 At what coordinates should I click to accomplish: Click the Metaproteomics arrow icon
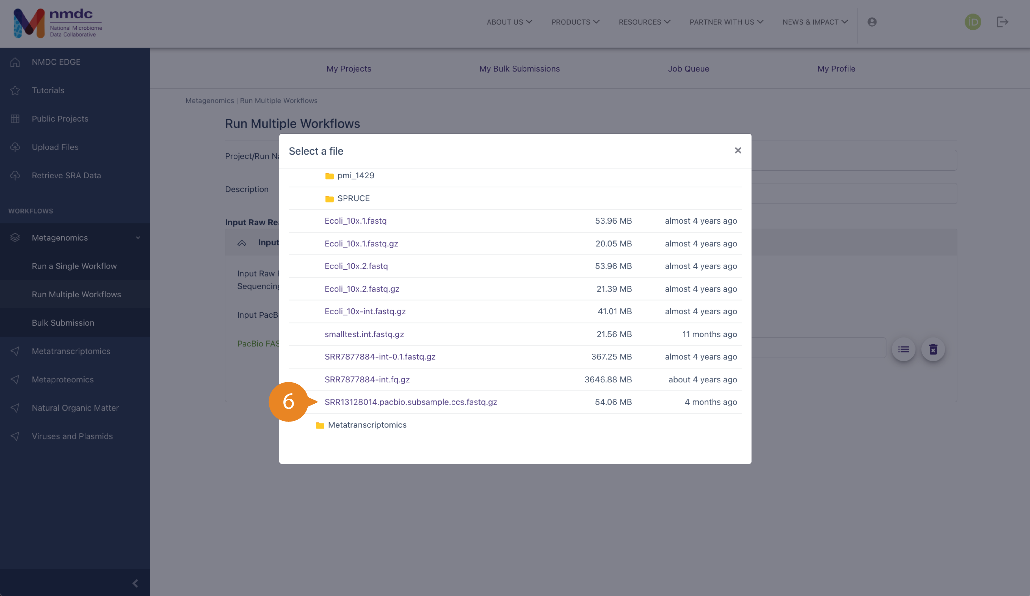coord(15,379)
